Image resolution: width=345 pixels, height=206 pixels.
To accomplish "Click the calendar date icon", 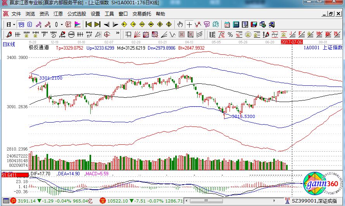I will (227, 24).
